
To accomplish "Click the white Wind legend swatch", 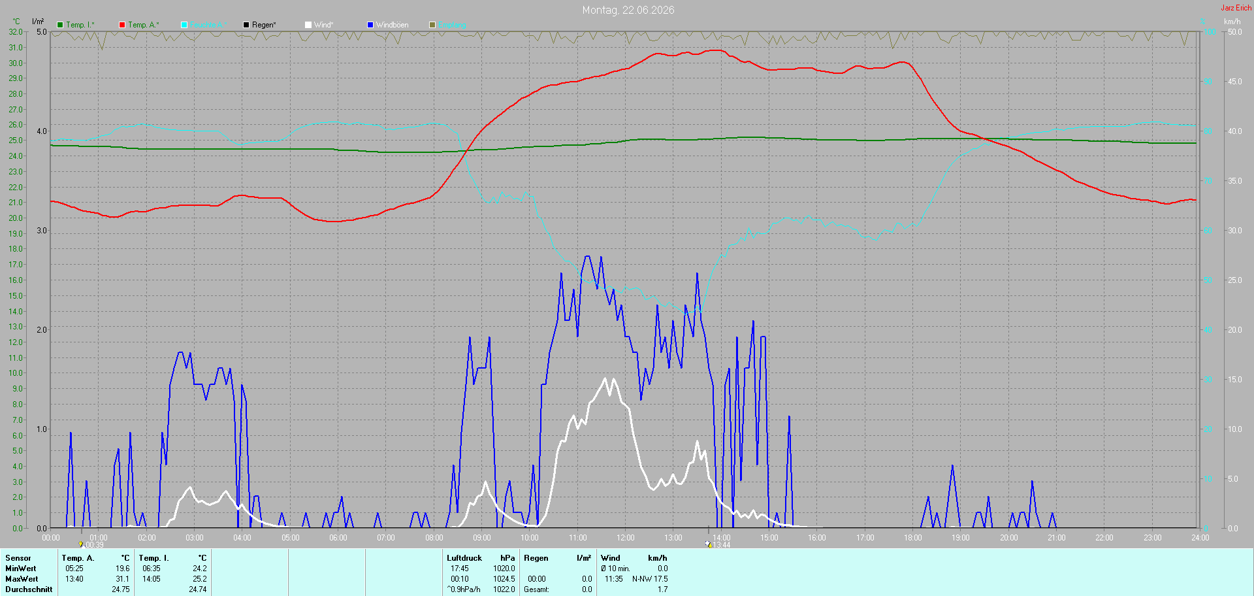I will (x=308, y=25).
